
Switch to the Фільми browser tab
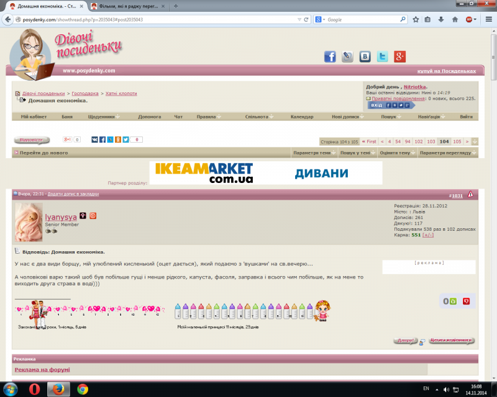click(x=127, y=6)
